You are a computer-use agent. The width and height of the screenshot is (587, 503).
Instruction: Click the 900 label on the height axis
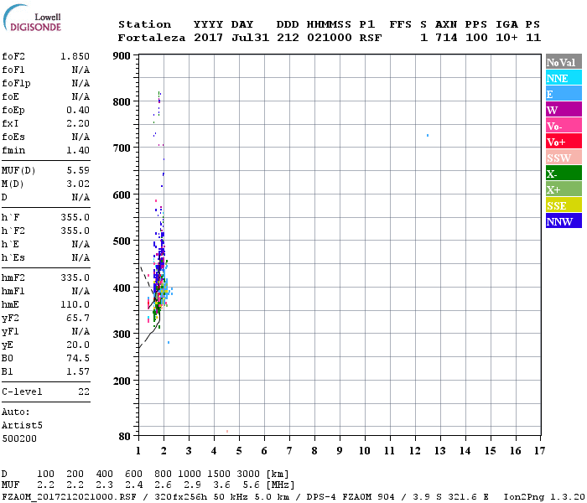coord(122,56)
